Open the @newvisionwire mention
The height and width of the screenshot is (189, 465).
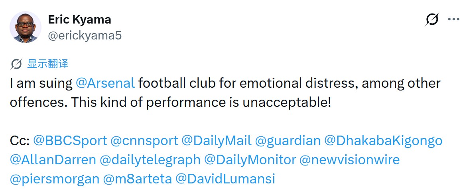click(349, 160)
